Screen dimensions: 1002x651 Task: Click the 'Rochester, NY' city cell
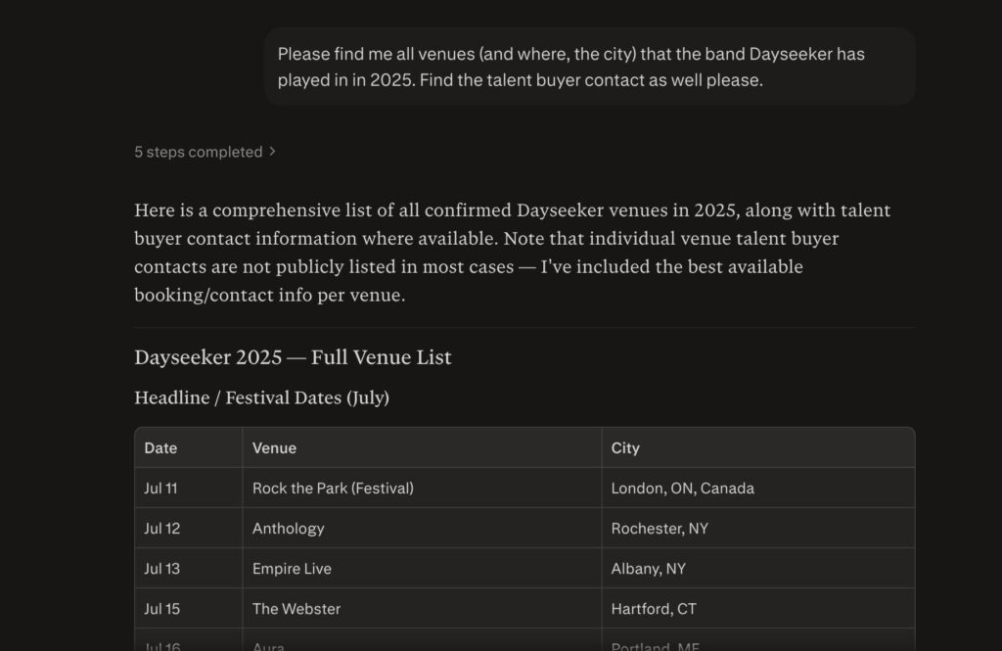coord(660,529)
